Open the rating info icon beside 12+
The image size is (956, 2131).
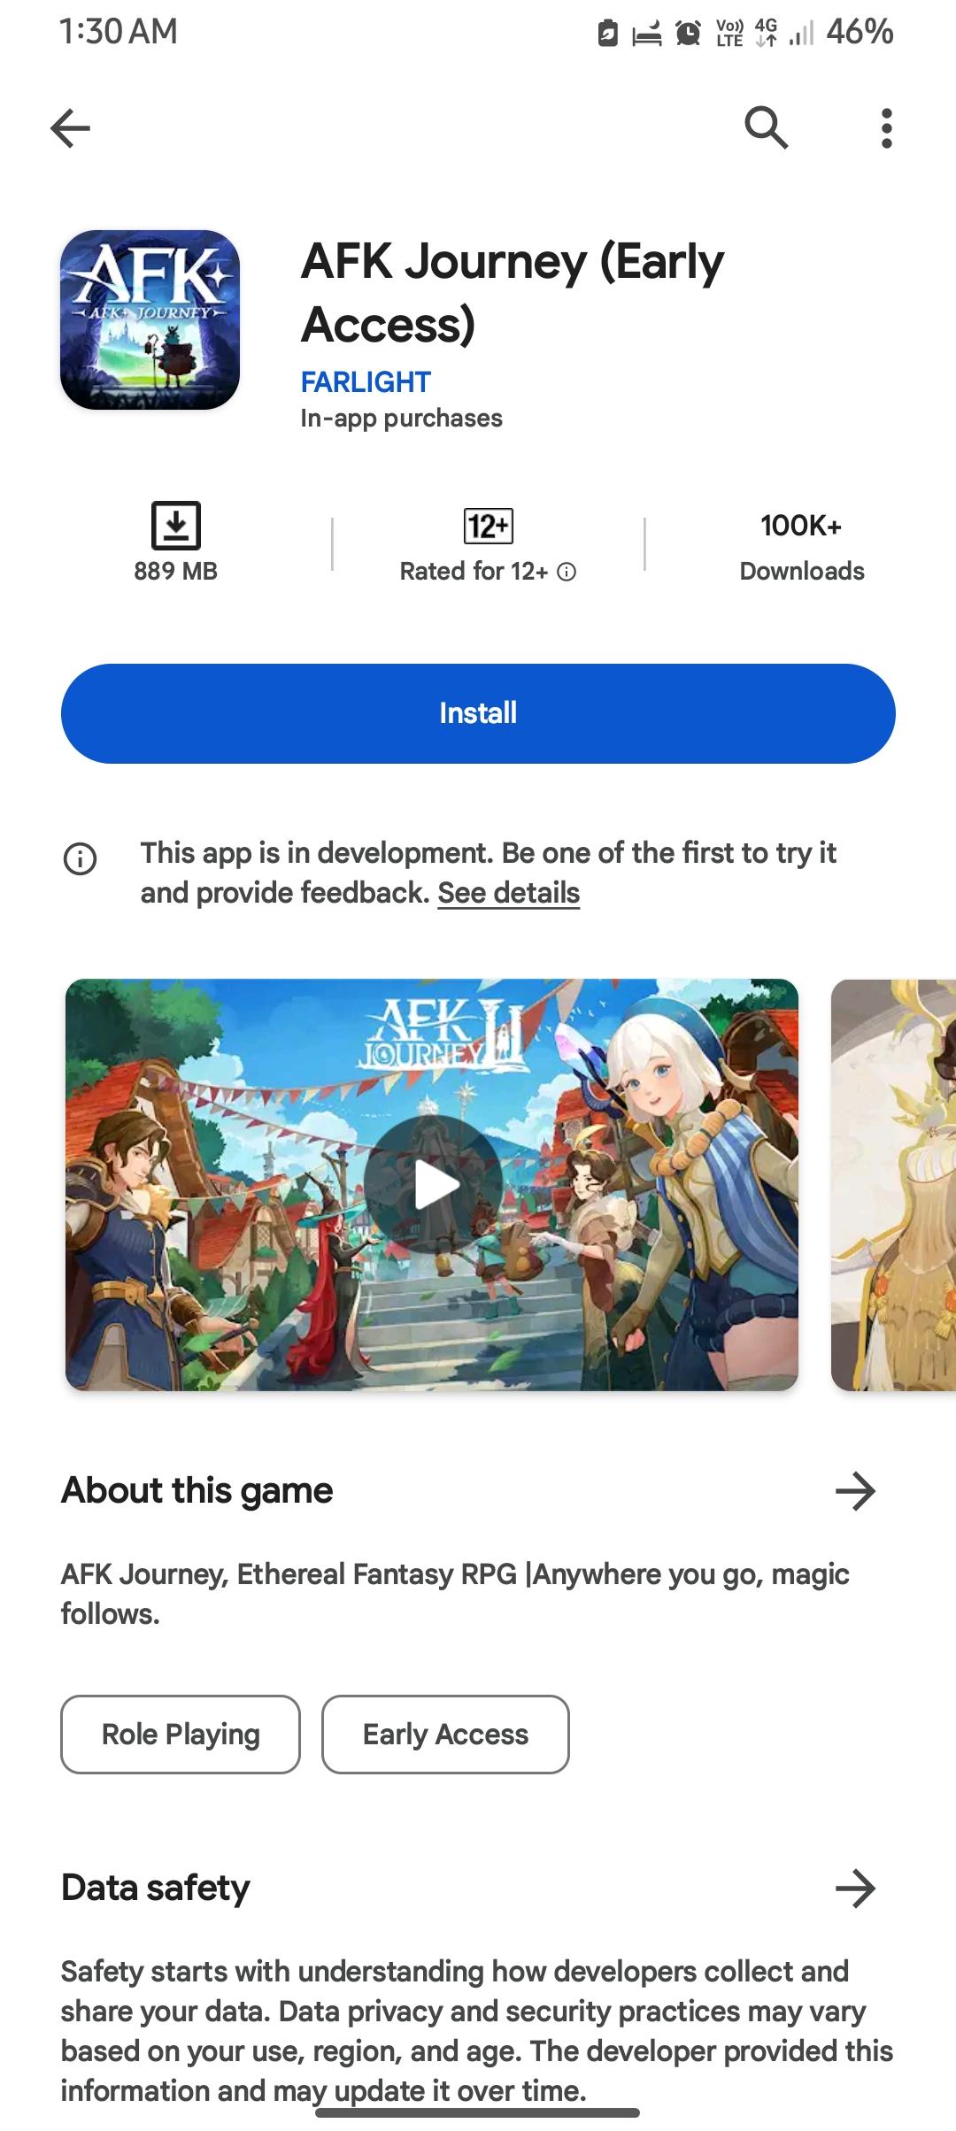(567, 572)
